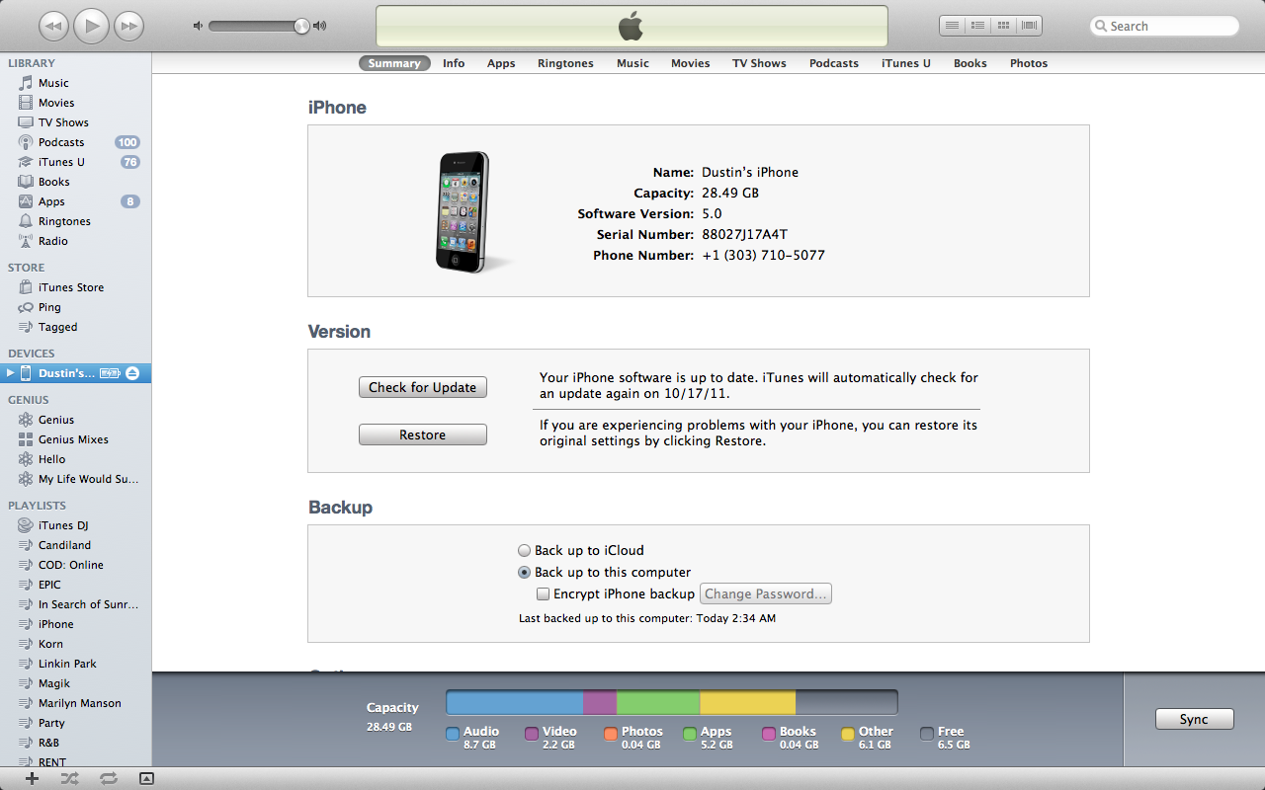The height and width of the screenshot is (790, 1265).
Task: Switch to the Info tab
Action: 454,63
